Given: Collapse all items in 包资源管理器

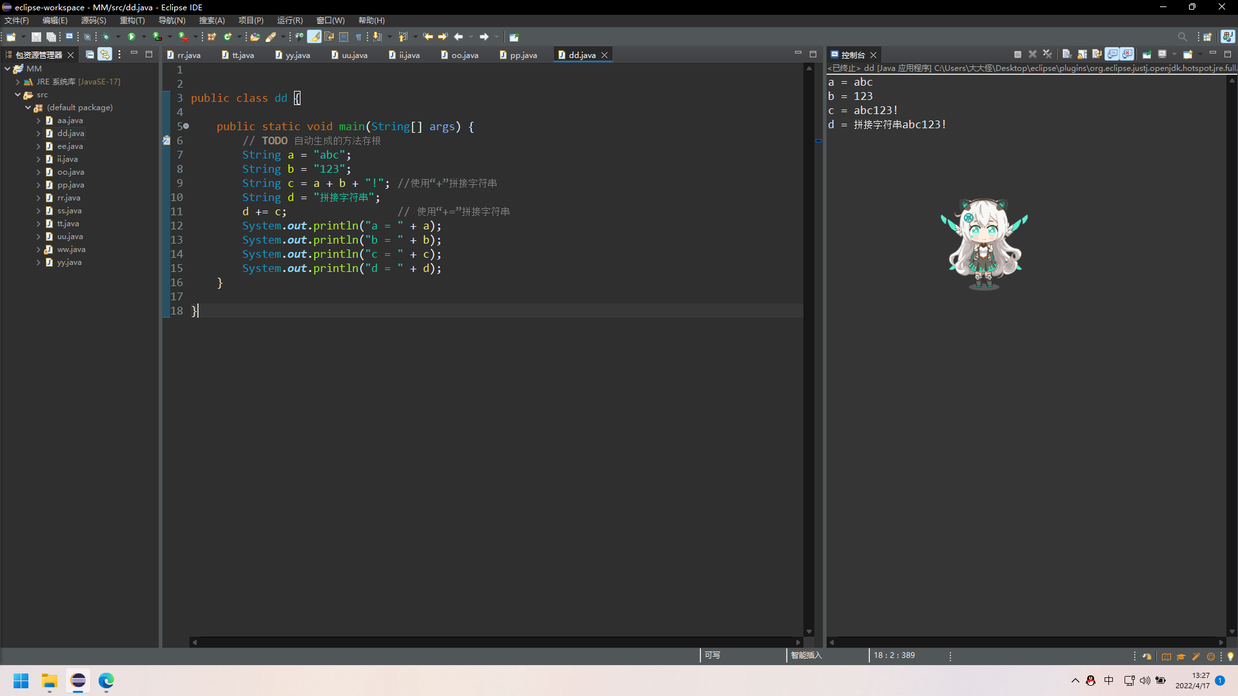Looking at the screenshot, I should (90, 55).
